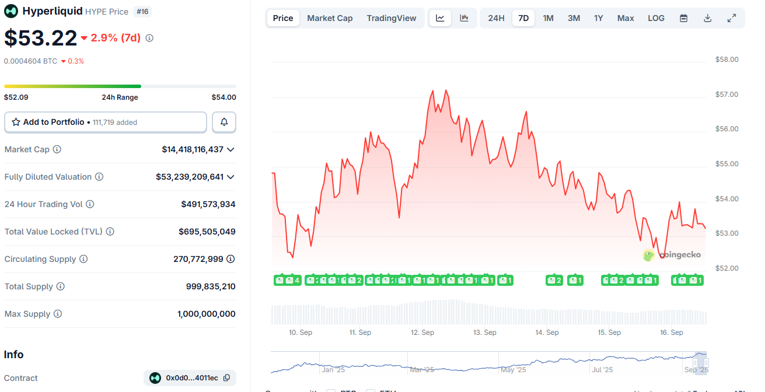Click the price alert bell icon
The width and height of the screenshot is (765, 392).
point(224,123)
